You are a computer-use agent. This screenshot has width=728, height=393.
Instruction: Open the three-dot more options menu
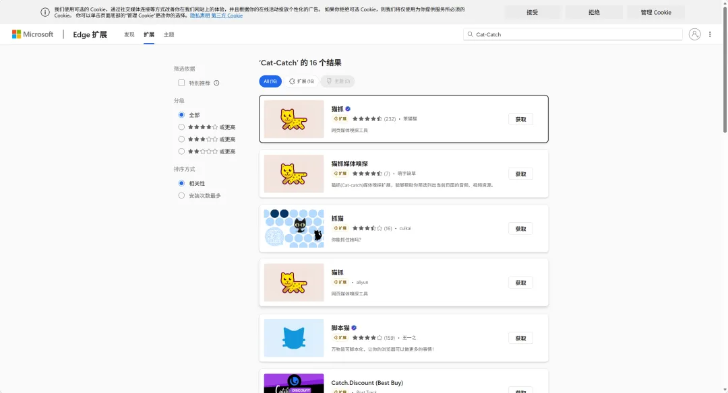pyautogui.click(x=710, y=34)
